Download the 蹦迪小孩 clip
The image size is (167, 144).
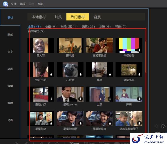pos(51,99)
